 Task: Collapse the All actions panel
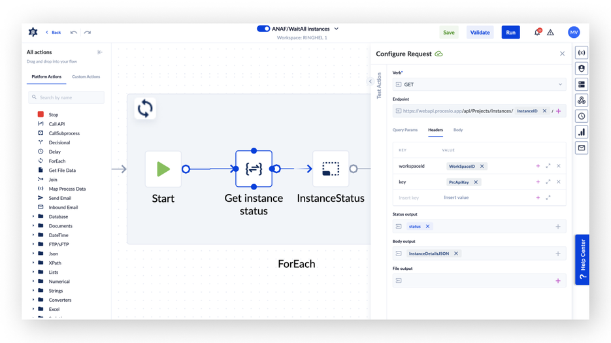[x=100, y=52]
